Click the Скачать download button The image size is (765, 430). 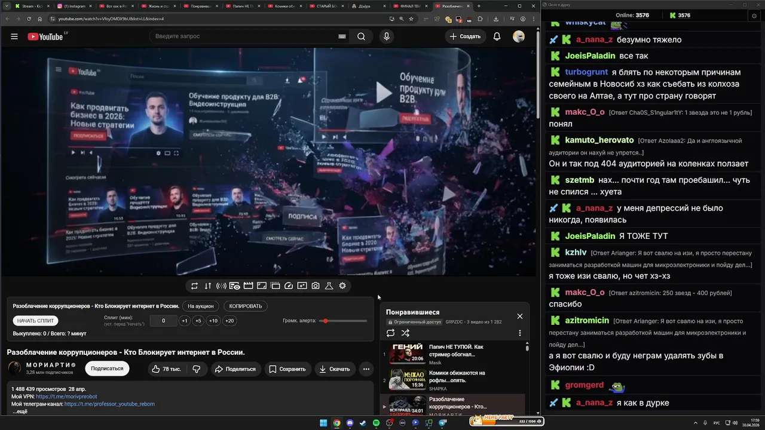pyautogui.click(x=335, y=369)
